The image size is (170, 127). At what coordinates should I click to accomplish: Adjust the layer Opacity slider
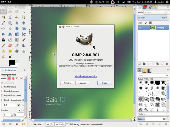[153, 18]
